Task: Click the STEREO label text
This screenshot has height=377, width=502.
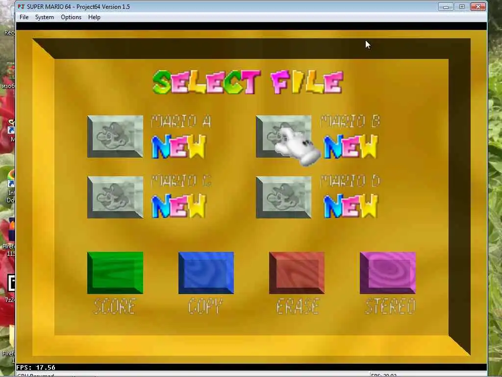Action: coord(390,306)
